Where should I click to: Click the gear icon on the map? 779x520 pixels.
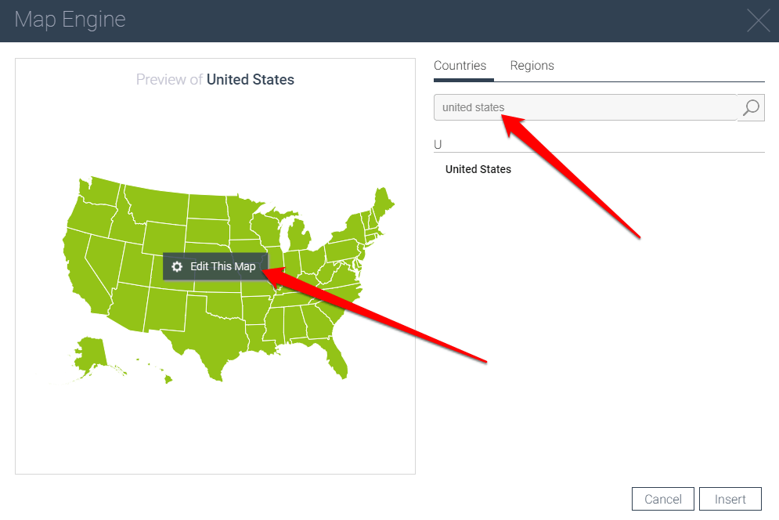[178, 266]
